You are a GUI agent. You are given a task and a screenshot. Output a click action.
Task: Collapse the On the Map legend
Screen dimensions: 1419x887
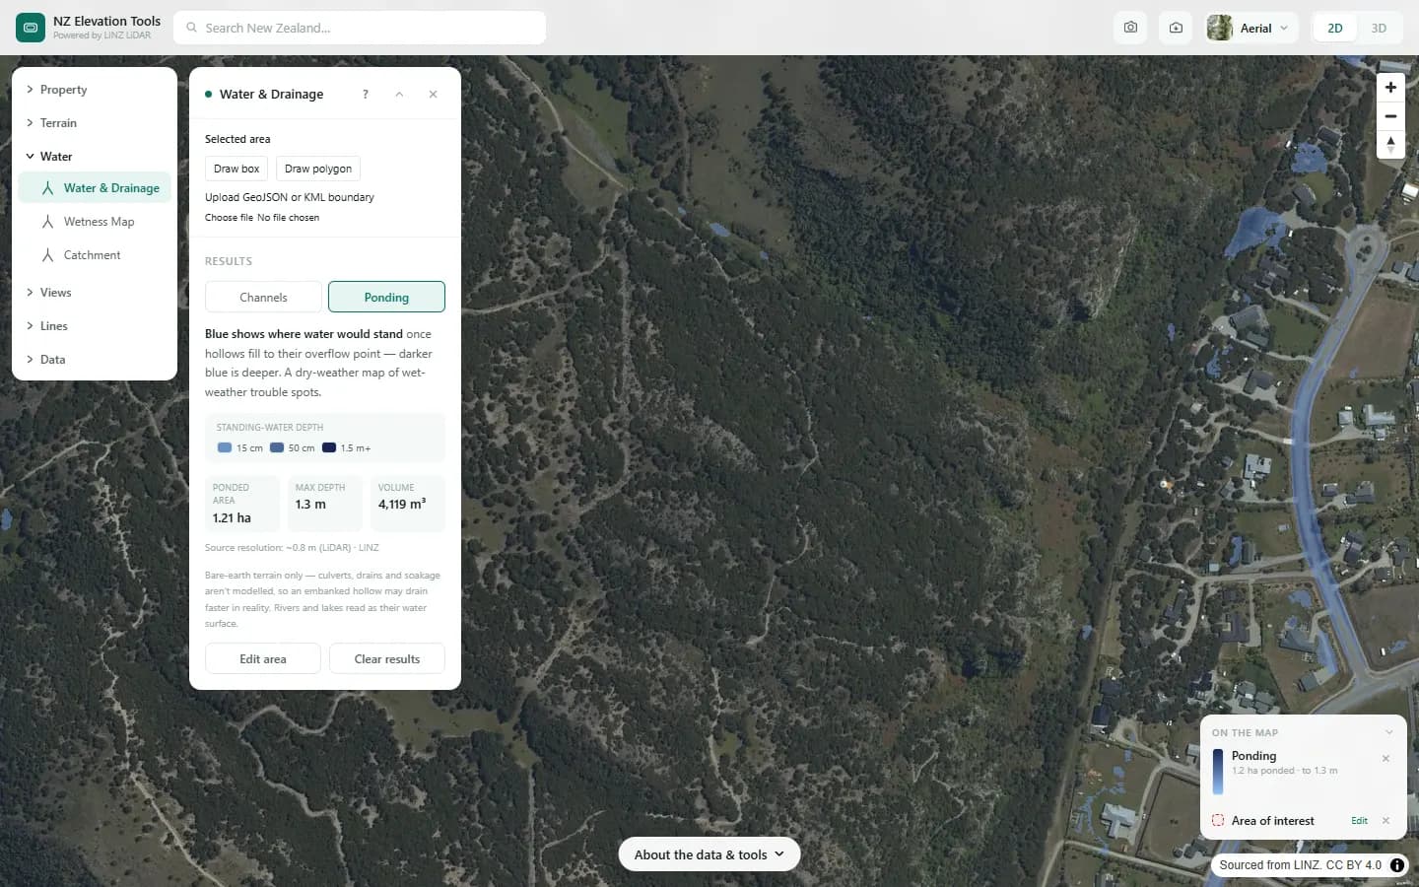(1388, 732)
